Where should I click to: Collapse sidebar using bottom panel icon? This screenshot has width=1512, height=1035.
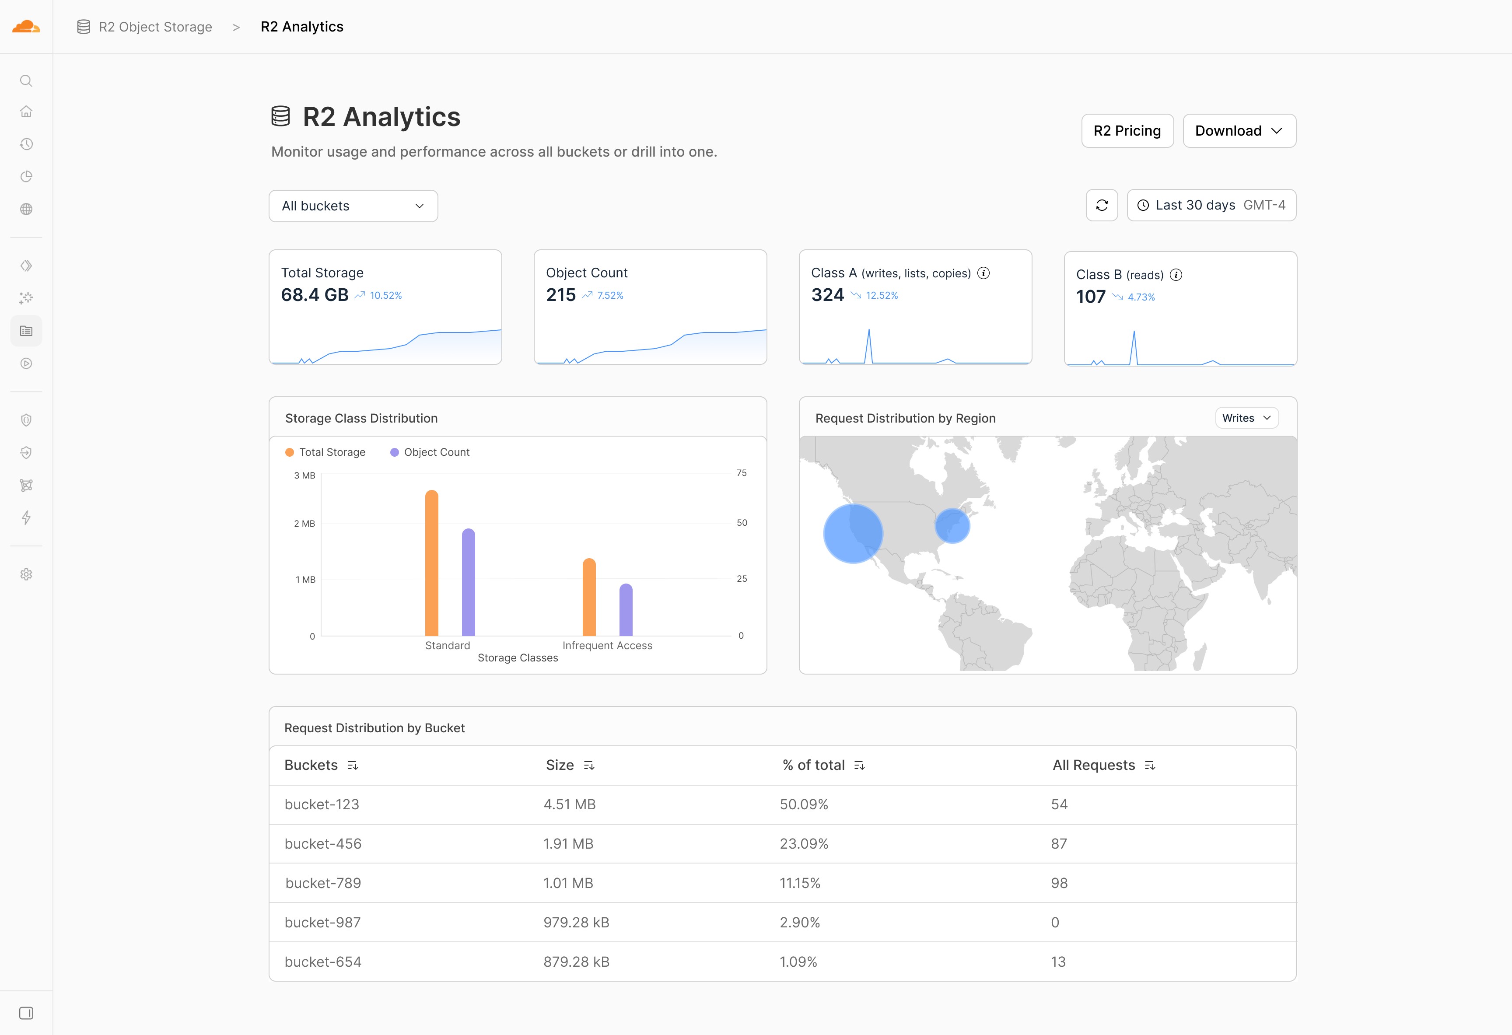point(26,1013)
